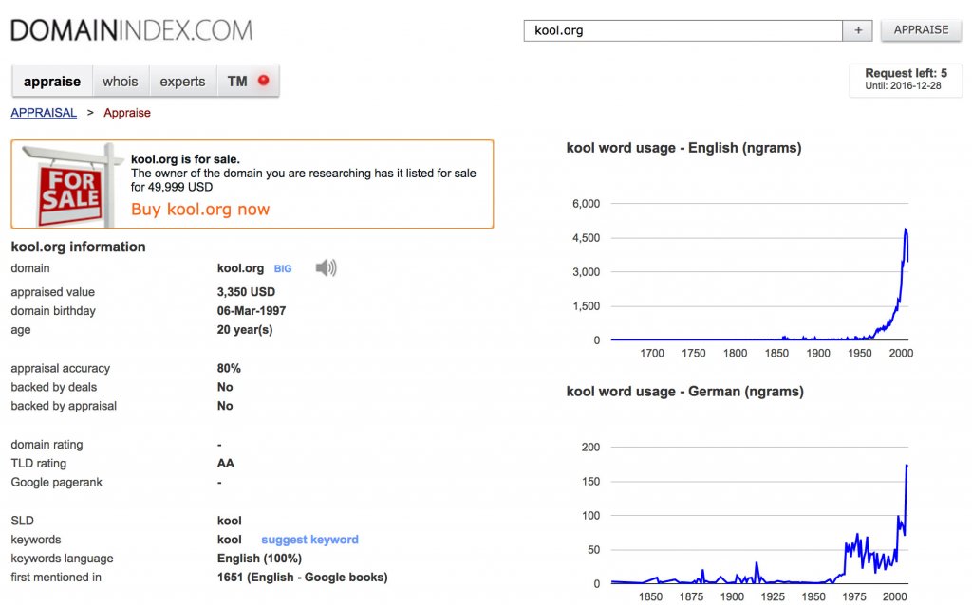The width and height of the screenshot is (972, 605).
Task: Click the 'kool.org information' heading
Action: click(78, 247)
